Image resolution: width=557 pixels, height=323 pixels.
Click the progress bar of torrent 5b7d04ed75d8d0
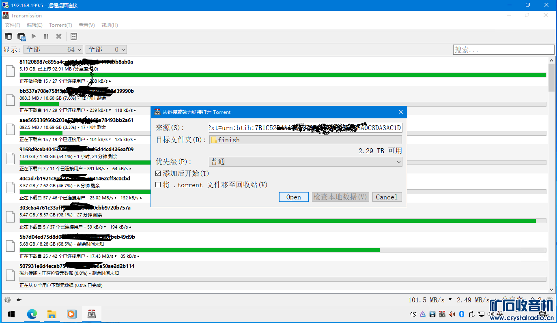[x=283, y=250]
